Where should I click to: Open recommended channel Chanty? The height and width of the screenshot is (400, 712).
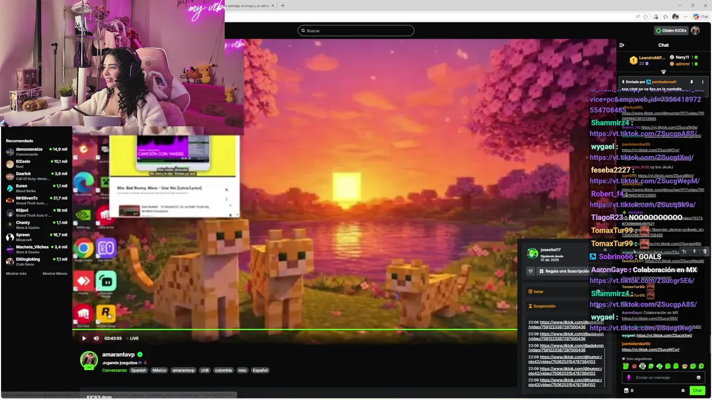pos(36,224)
